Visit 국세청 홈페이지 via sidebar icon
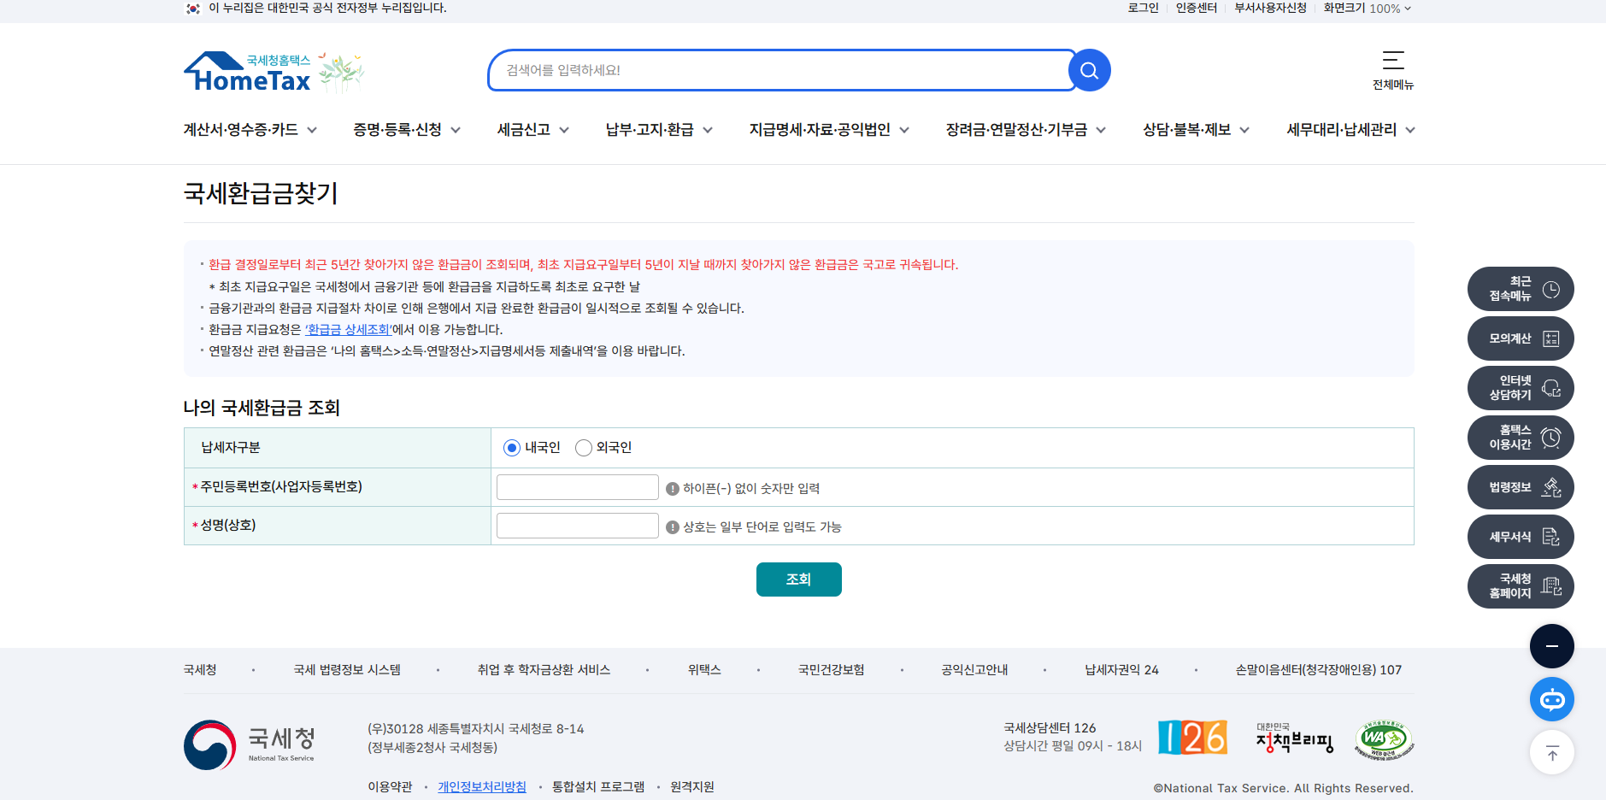1606x800 pixels. 1519,585
